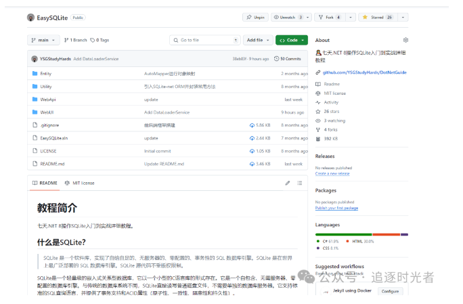Viewport: 463px width, 304px height.
Task: Click the green C# segment of languages bar
Action: coord(344,234)
